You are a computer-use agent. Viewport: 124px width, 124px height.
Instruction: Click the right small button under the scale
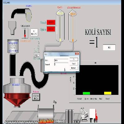[38, 56]
